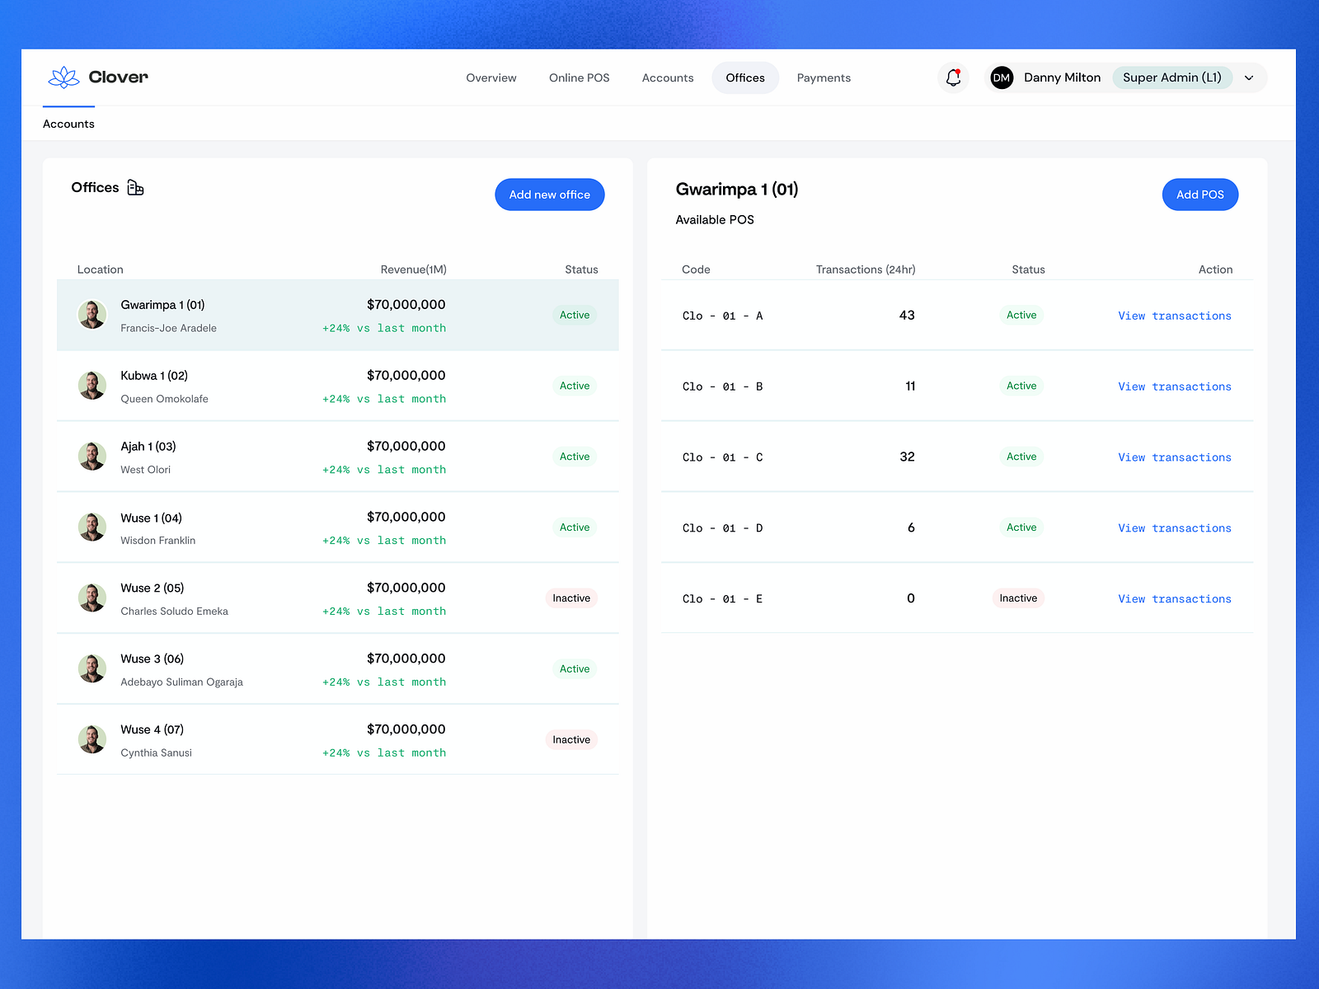Viewport: 1319px width, 989px height.
Task: Click Queen Omokolafe's avatar photo
Action: 92,385
